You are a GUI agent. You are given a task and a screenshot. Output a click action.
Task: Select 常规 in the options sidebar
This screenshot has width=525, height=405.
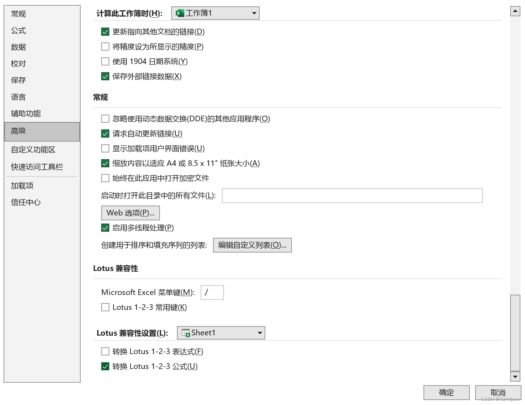click(x=42, y=14)
